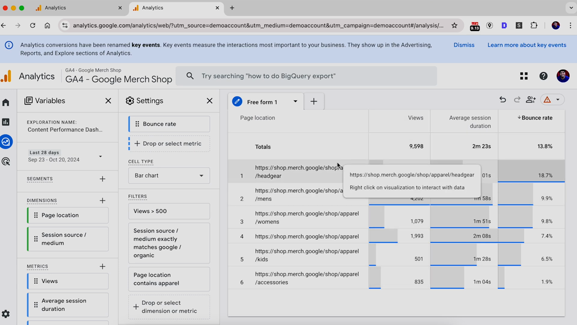Click the apparel/kids row URL

(307, 255)
